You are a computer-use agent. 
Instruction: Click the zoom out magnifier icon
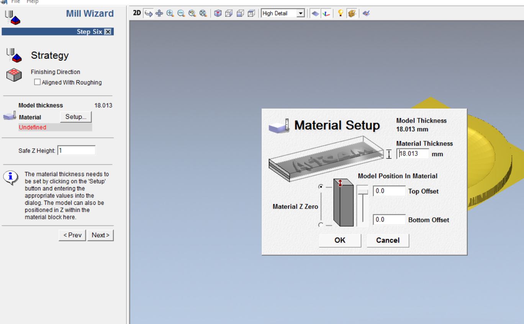click(181, 13)
